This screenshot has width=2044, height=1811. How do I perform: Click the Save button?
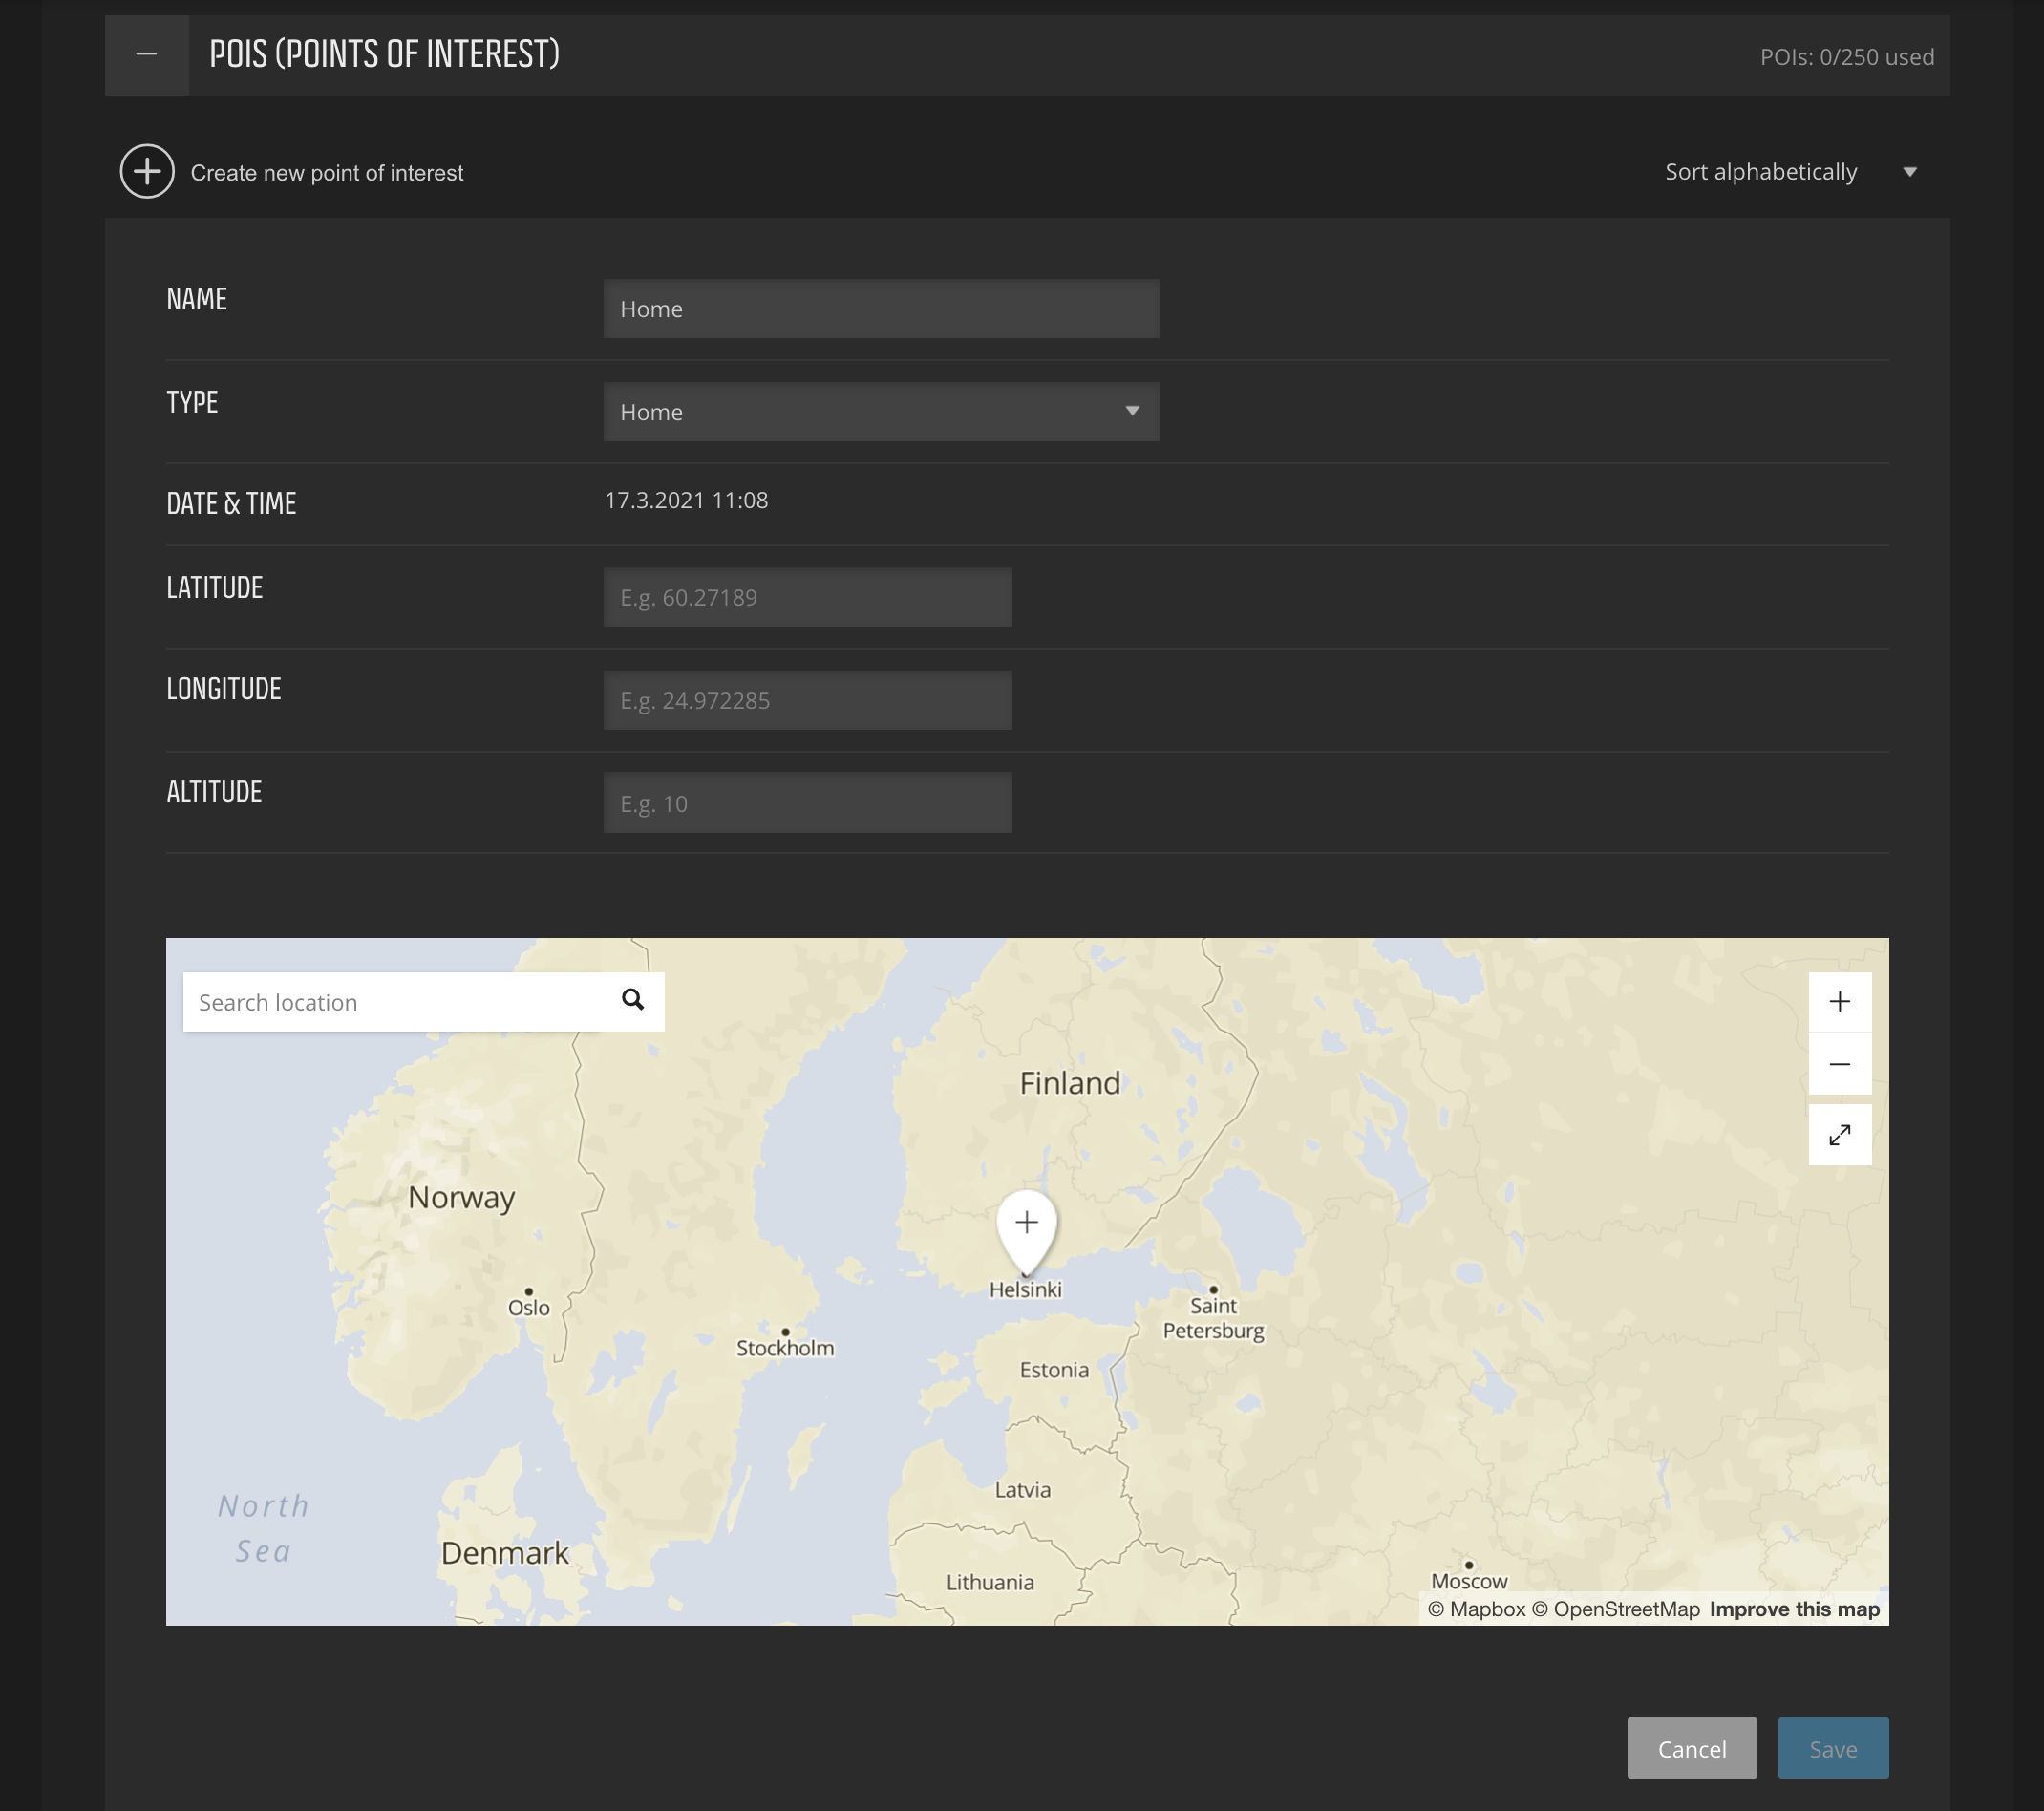tap(1833, 1748)
